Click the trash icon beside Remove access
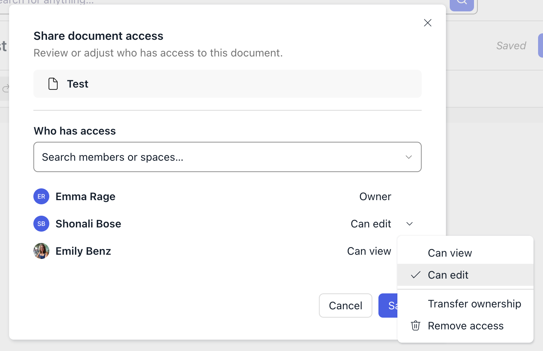Viewport: 543px width, 351px height. click(416, 326)
